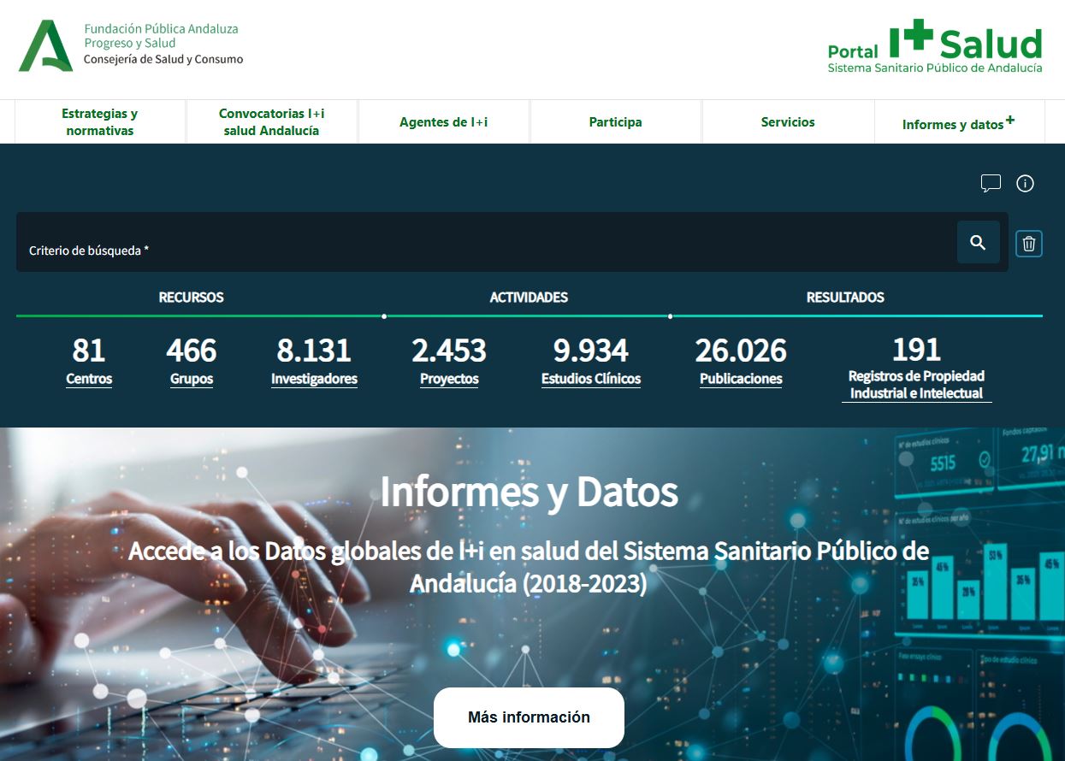Click the Portal I+Salud logo
The height and width of the screenshot is (761, 1065).
point(935,47)
